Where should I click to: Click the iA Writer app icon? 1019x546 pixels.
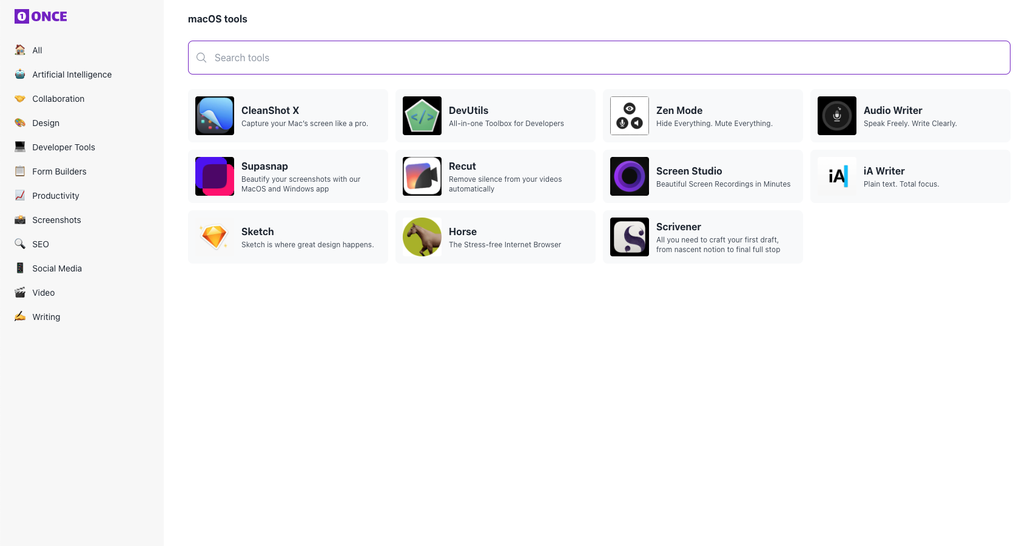click(x=837, y=176)
